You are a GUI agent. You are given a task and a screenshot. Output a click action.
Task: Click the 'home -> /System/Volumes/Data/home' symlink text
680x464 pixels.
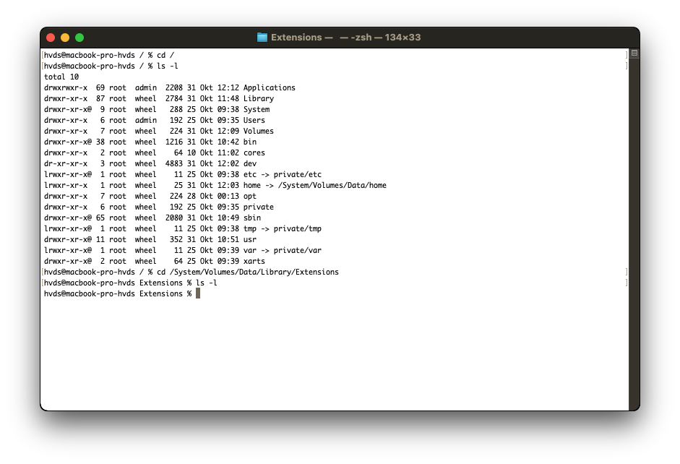point(315,185)
